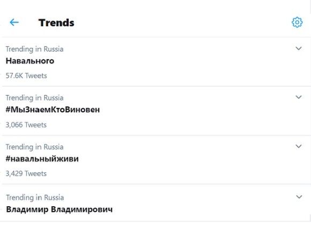Click 'Trending in Russia' label above #навальныйживи

[x=34, y=147]
